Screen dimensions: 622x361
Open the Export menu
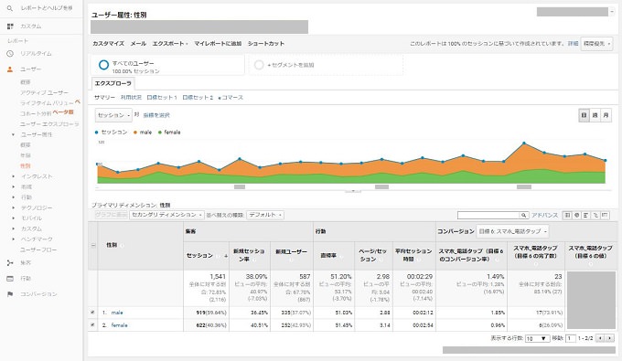[x=170, y=44]
